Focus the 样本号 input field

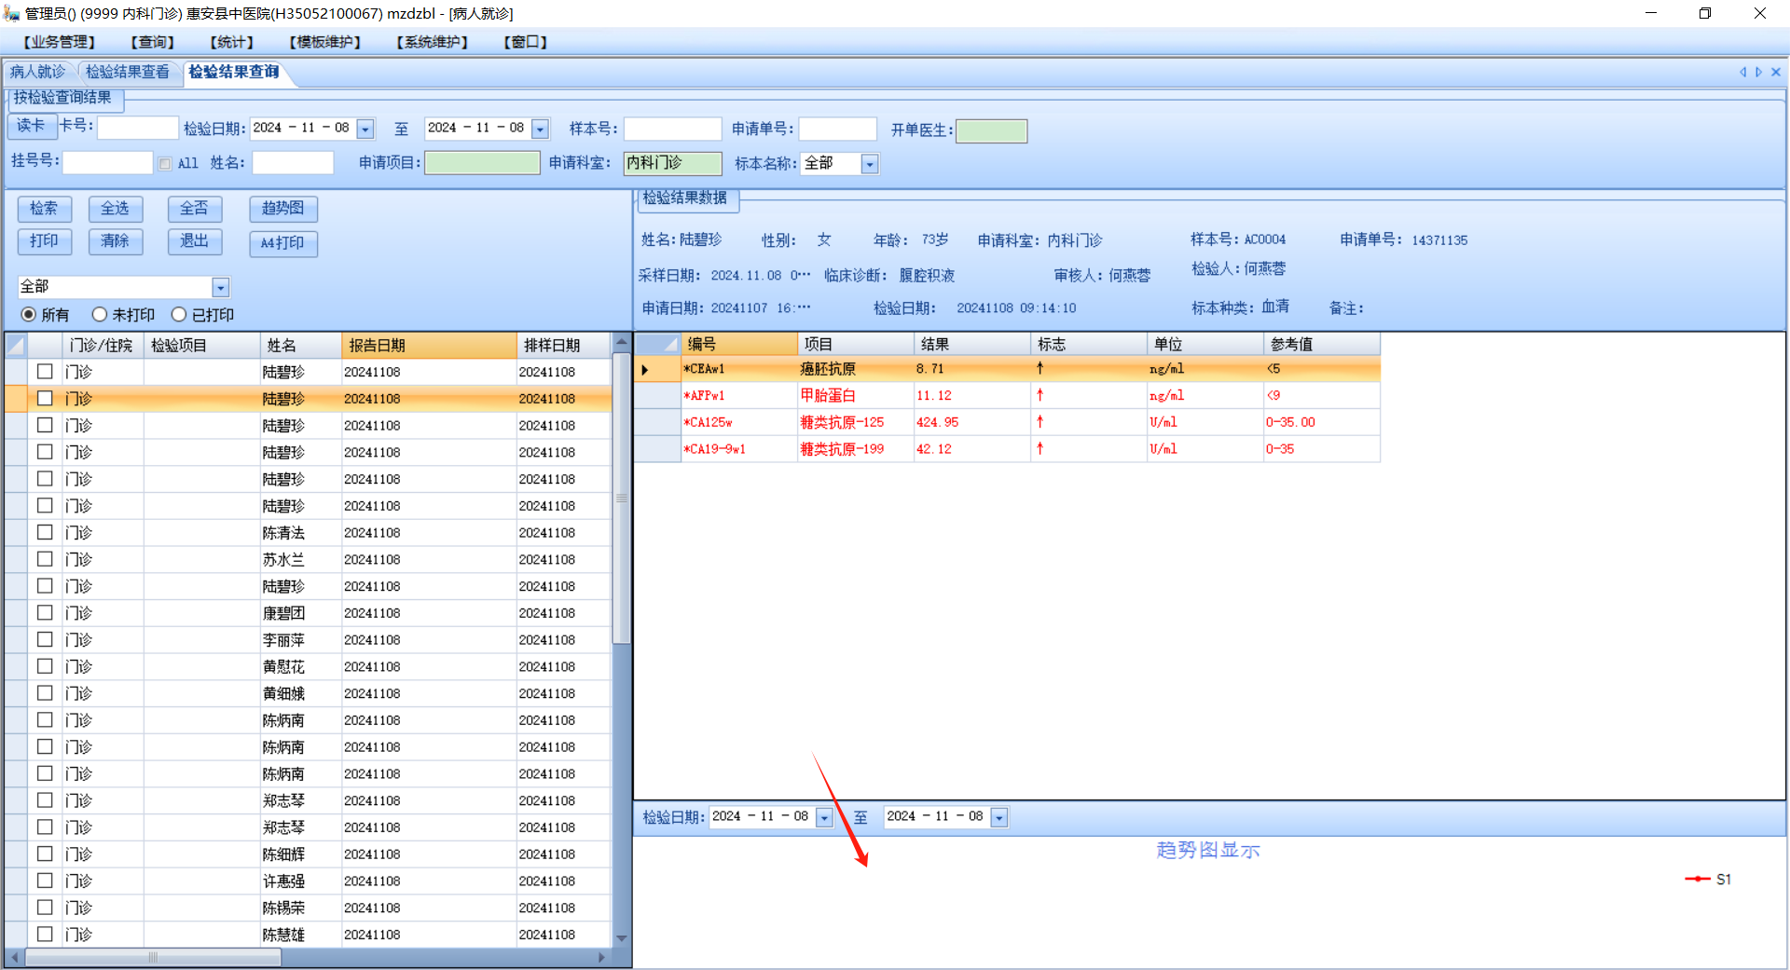[x=672, y=129]
